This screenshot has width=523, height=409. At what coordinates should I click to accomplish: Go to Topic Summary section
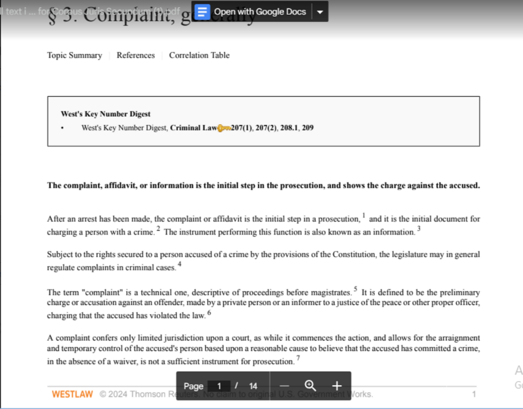coord(74,55)
